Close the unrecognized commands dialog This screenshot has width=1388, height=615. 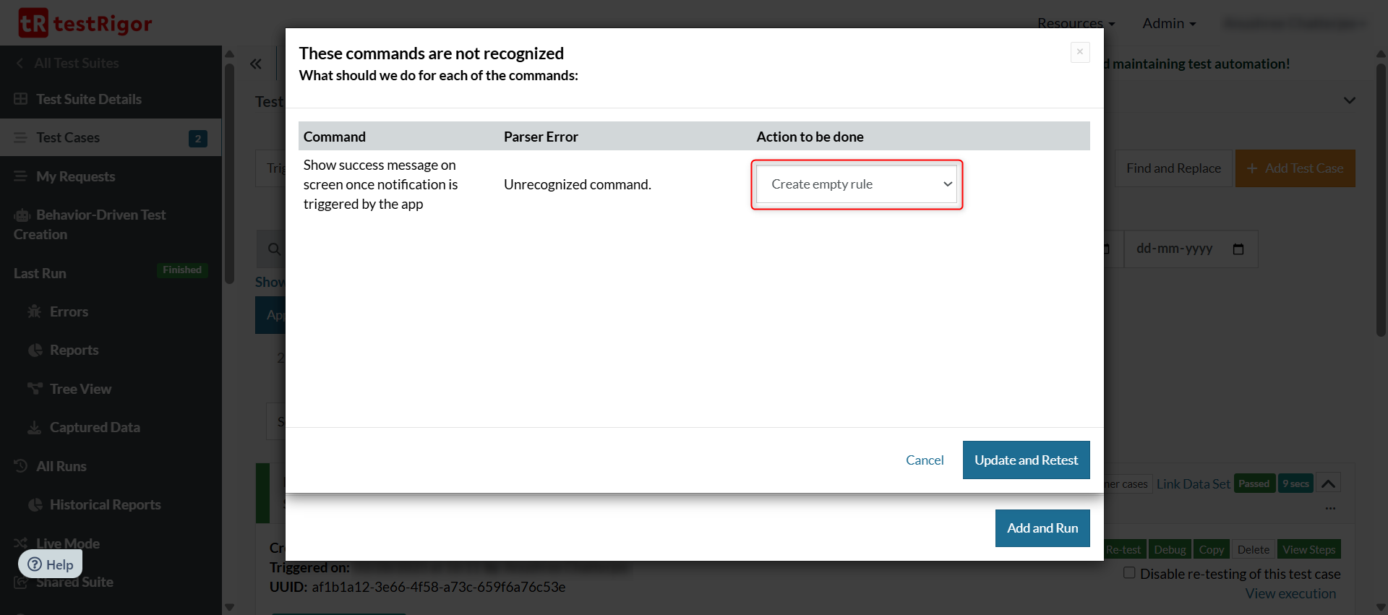(1079, 52)
